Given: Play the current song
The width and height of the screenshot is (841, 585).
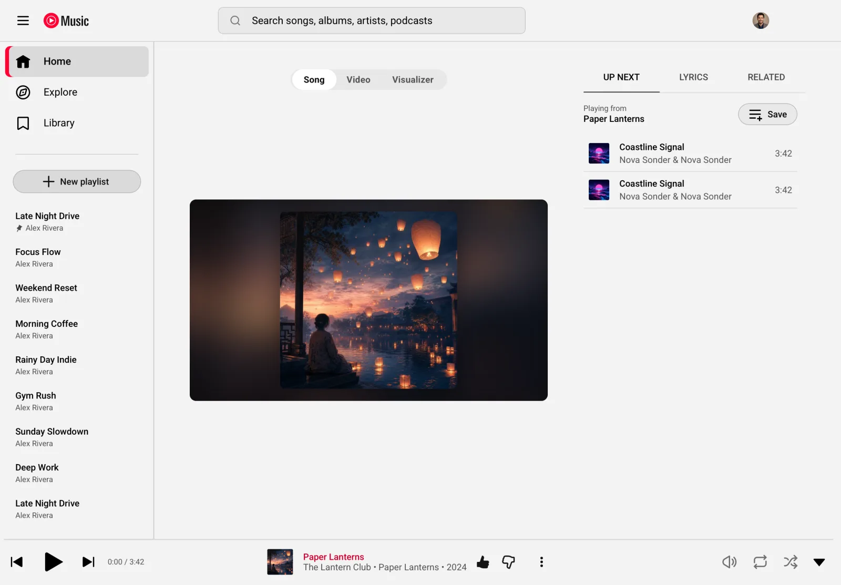Looking at the screenshot, I should tap(53, 562).
